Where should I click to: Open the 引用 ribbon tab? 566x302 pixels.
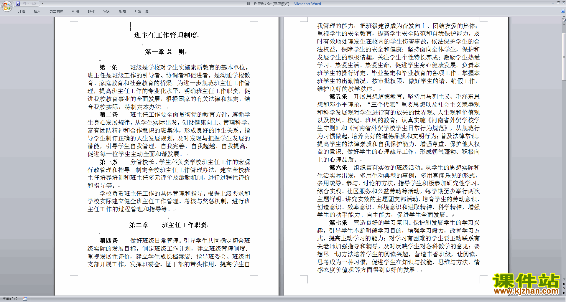75,11
